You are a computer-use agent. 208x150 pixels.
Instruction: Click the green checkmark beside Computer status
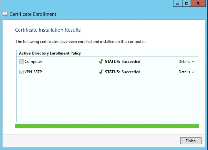(x=101, y=62)
